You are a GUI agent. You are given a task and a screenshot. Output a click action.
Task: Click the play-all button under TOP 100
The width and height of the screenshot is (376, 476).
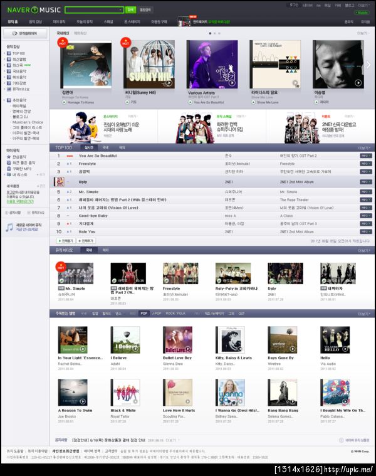[x=66, y=241]
